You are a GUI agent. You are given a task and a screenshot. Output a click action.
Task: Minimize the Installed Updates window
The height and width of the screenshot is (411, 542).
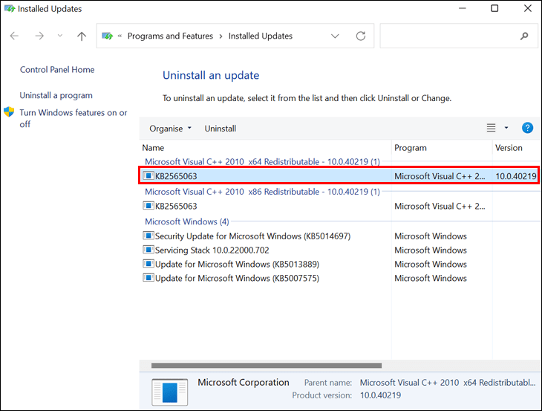463,8
